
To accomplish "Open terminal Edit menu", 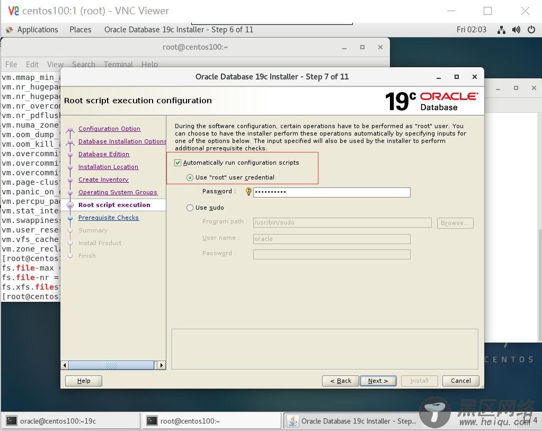I will point(32,65).
